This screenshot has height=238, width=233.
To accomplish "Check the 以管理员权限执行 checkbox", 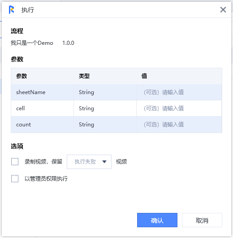I will pyautogui.click(x=15, y=179).
